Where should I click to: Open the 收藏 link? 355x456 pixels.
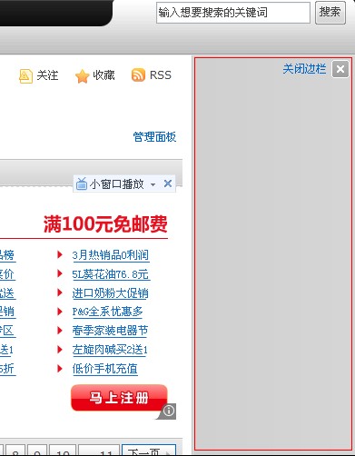coord(104,75)
